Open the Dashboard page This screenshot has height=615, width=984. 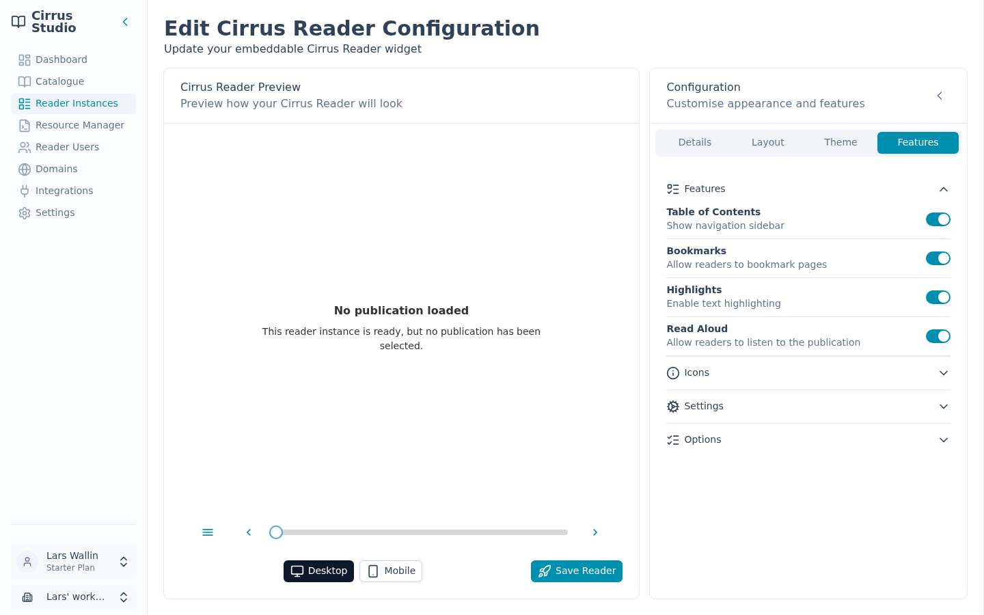coord(73,59)
